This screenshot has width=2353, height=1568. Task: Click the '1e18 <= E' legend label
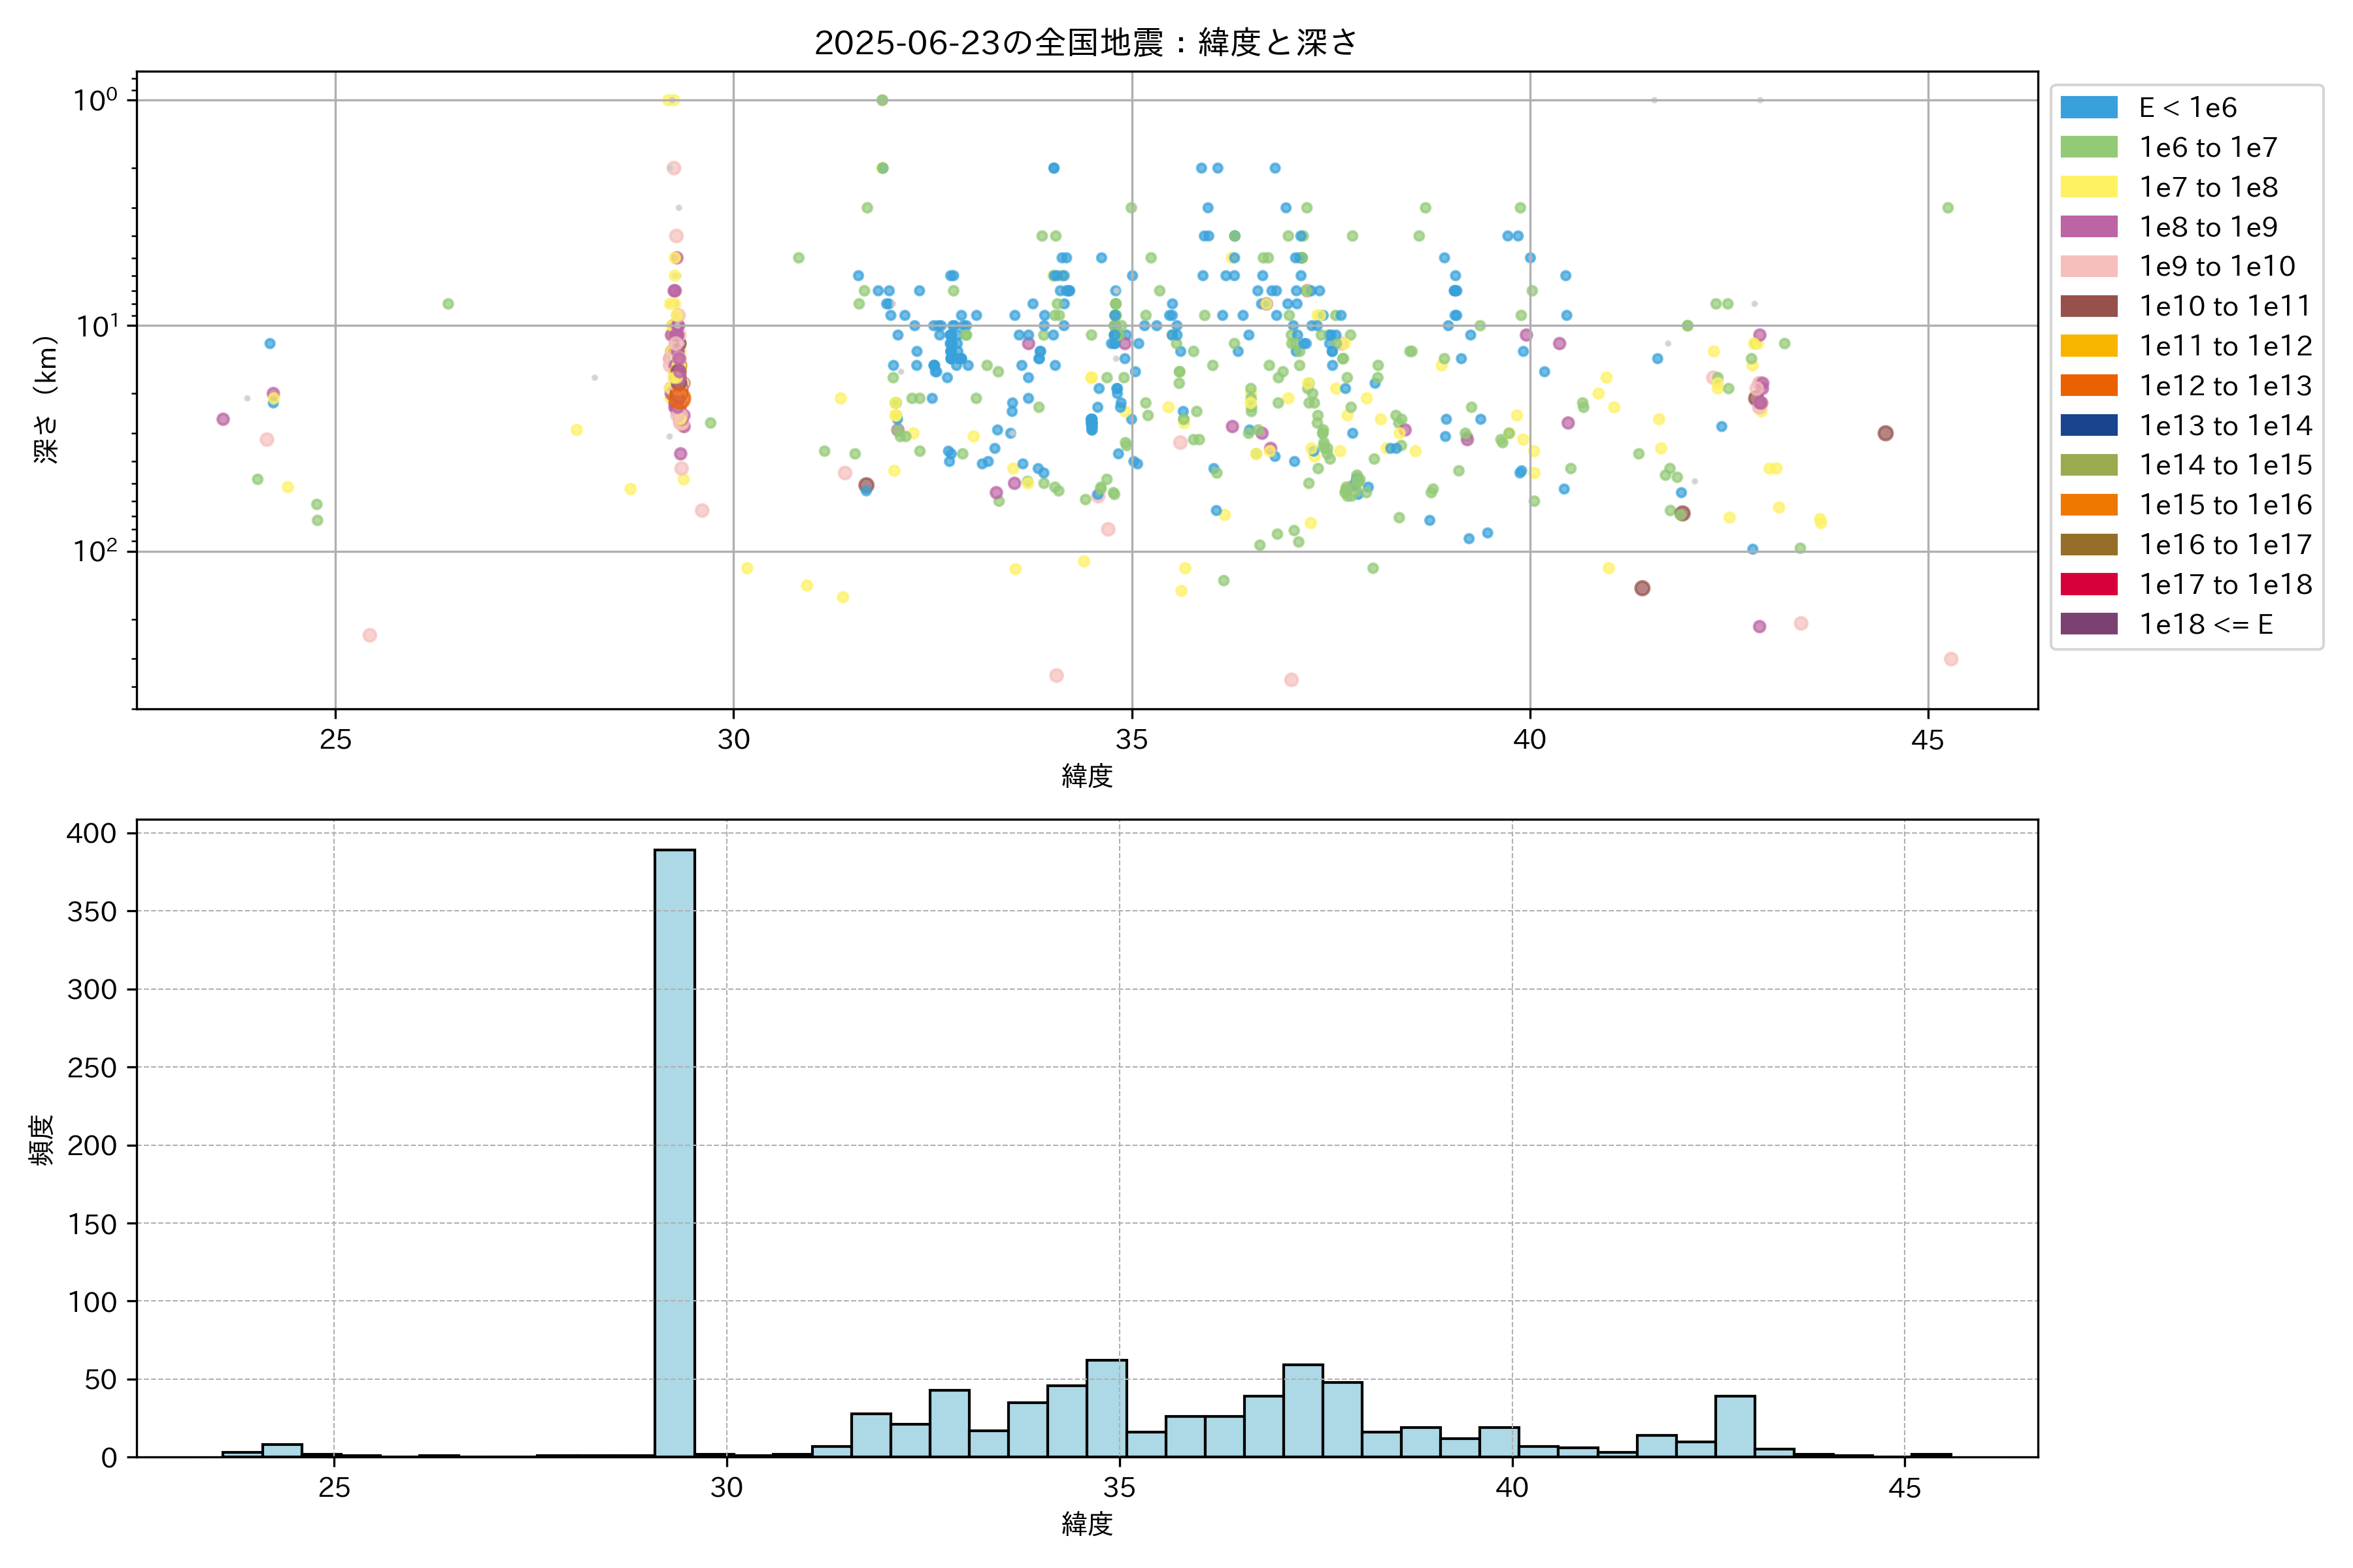click(x=2206, y=625)
